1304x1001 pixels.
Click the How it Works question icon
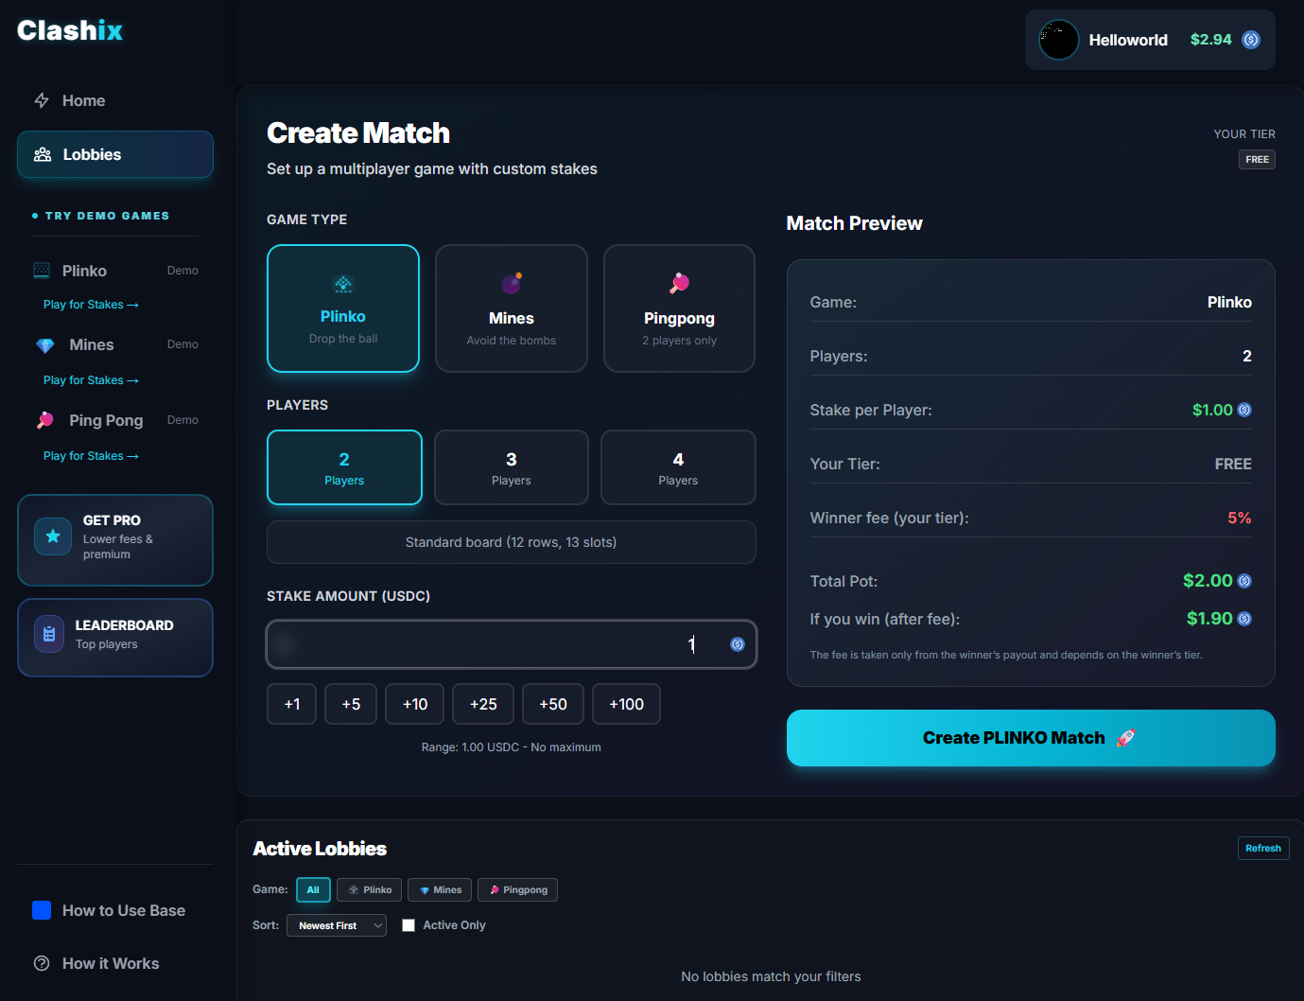42,962
